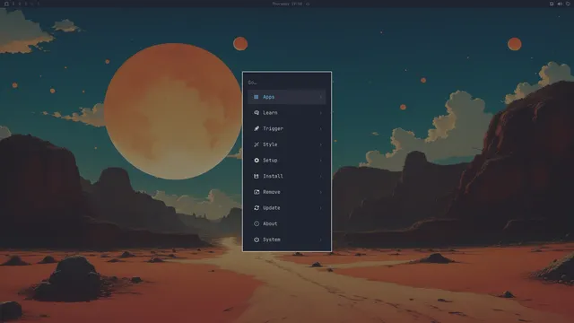Screen dimensions: 574x323
Task: Pick the Install menu entry
Action: pos(287,176)
